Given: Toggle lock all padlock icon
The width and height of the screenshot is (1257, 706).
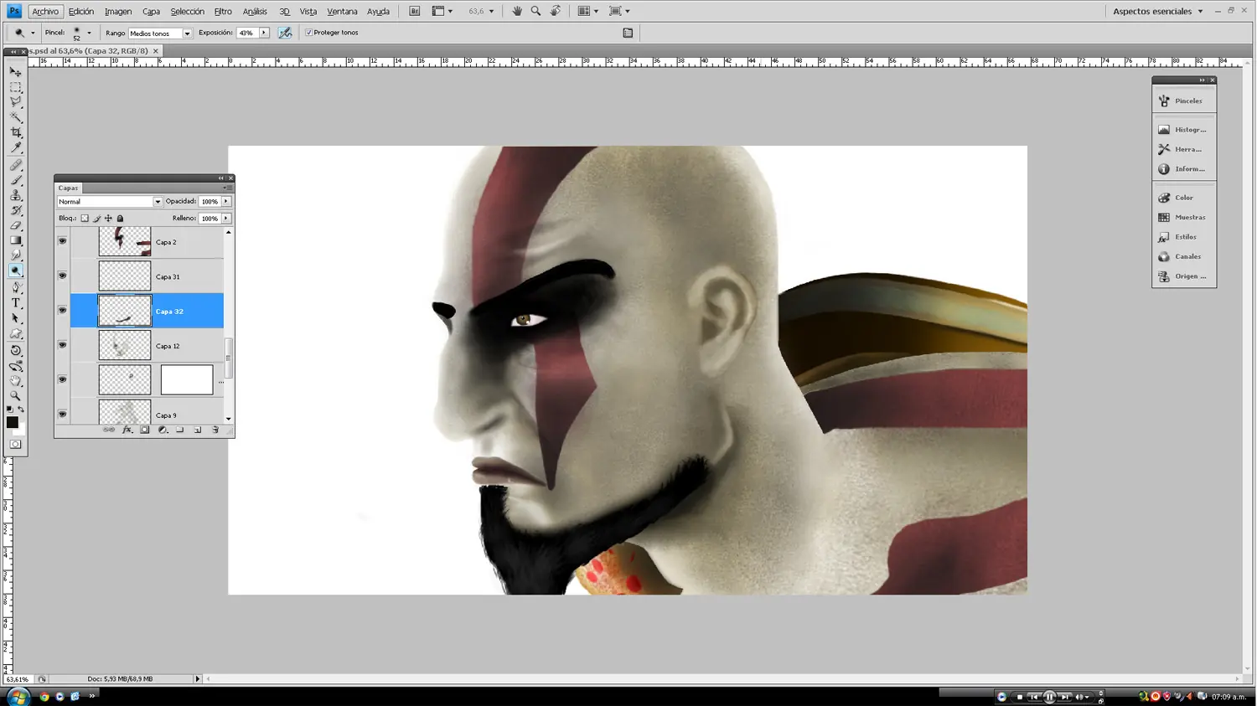Looking at the screenshot, I should [x=120, y=219].
